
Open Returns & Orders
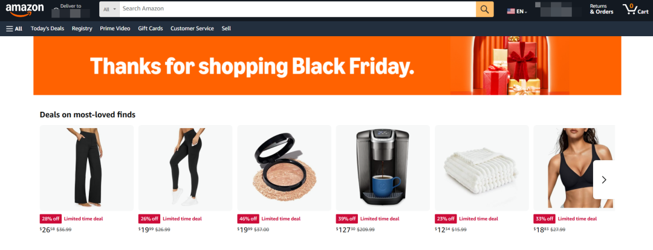tap(602, 9)
